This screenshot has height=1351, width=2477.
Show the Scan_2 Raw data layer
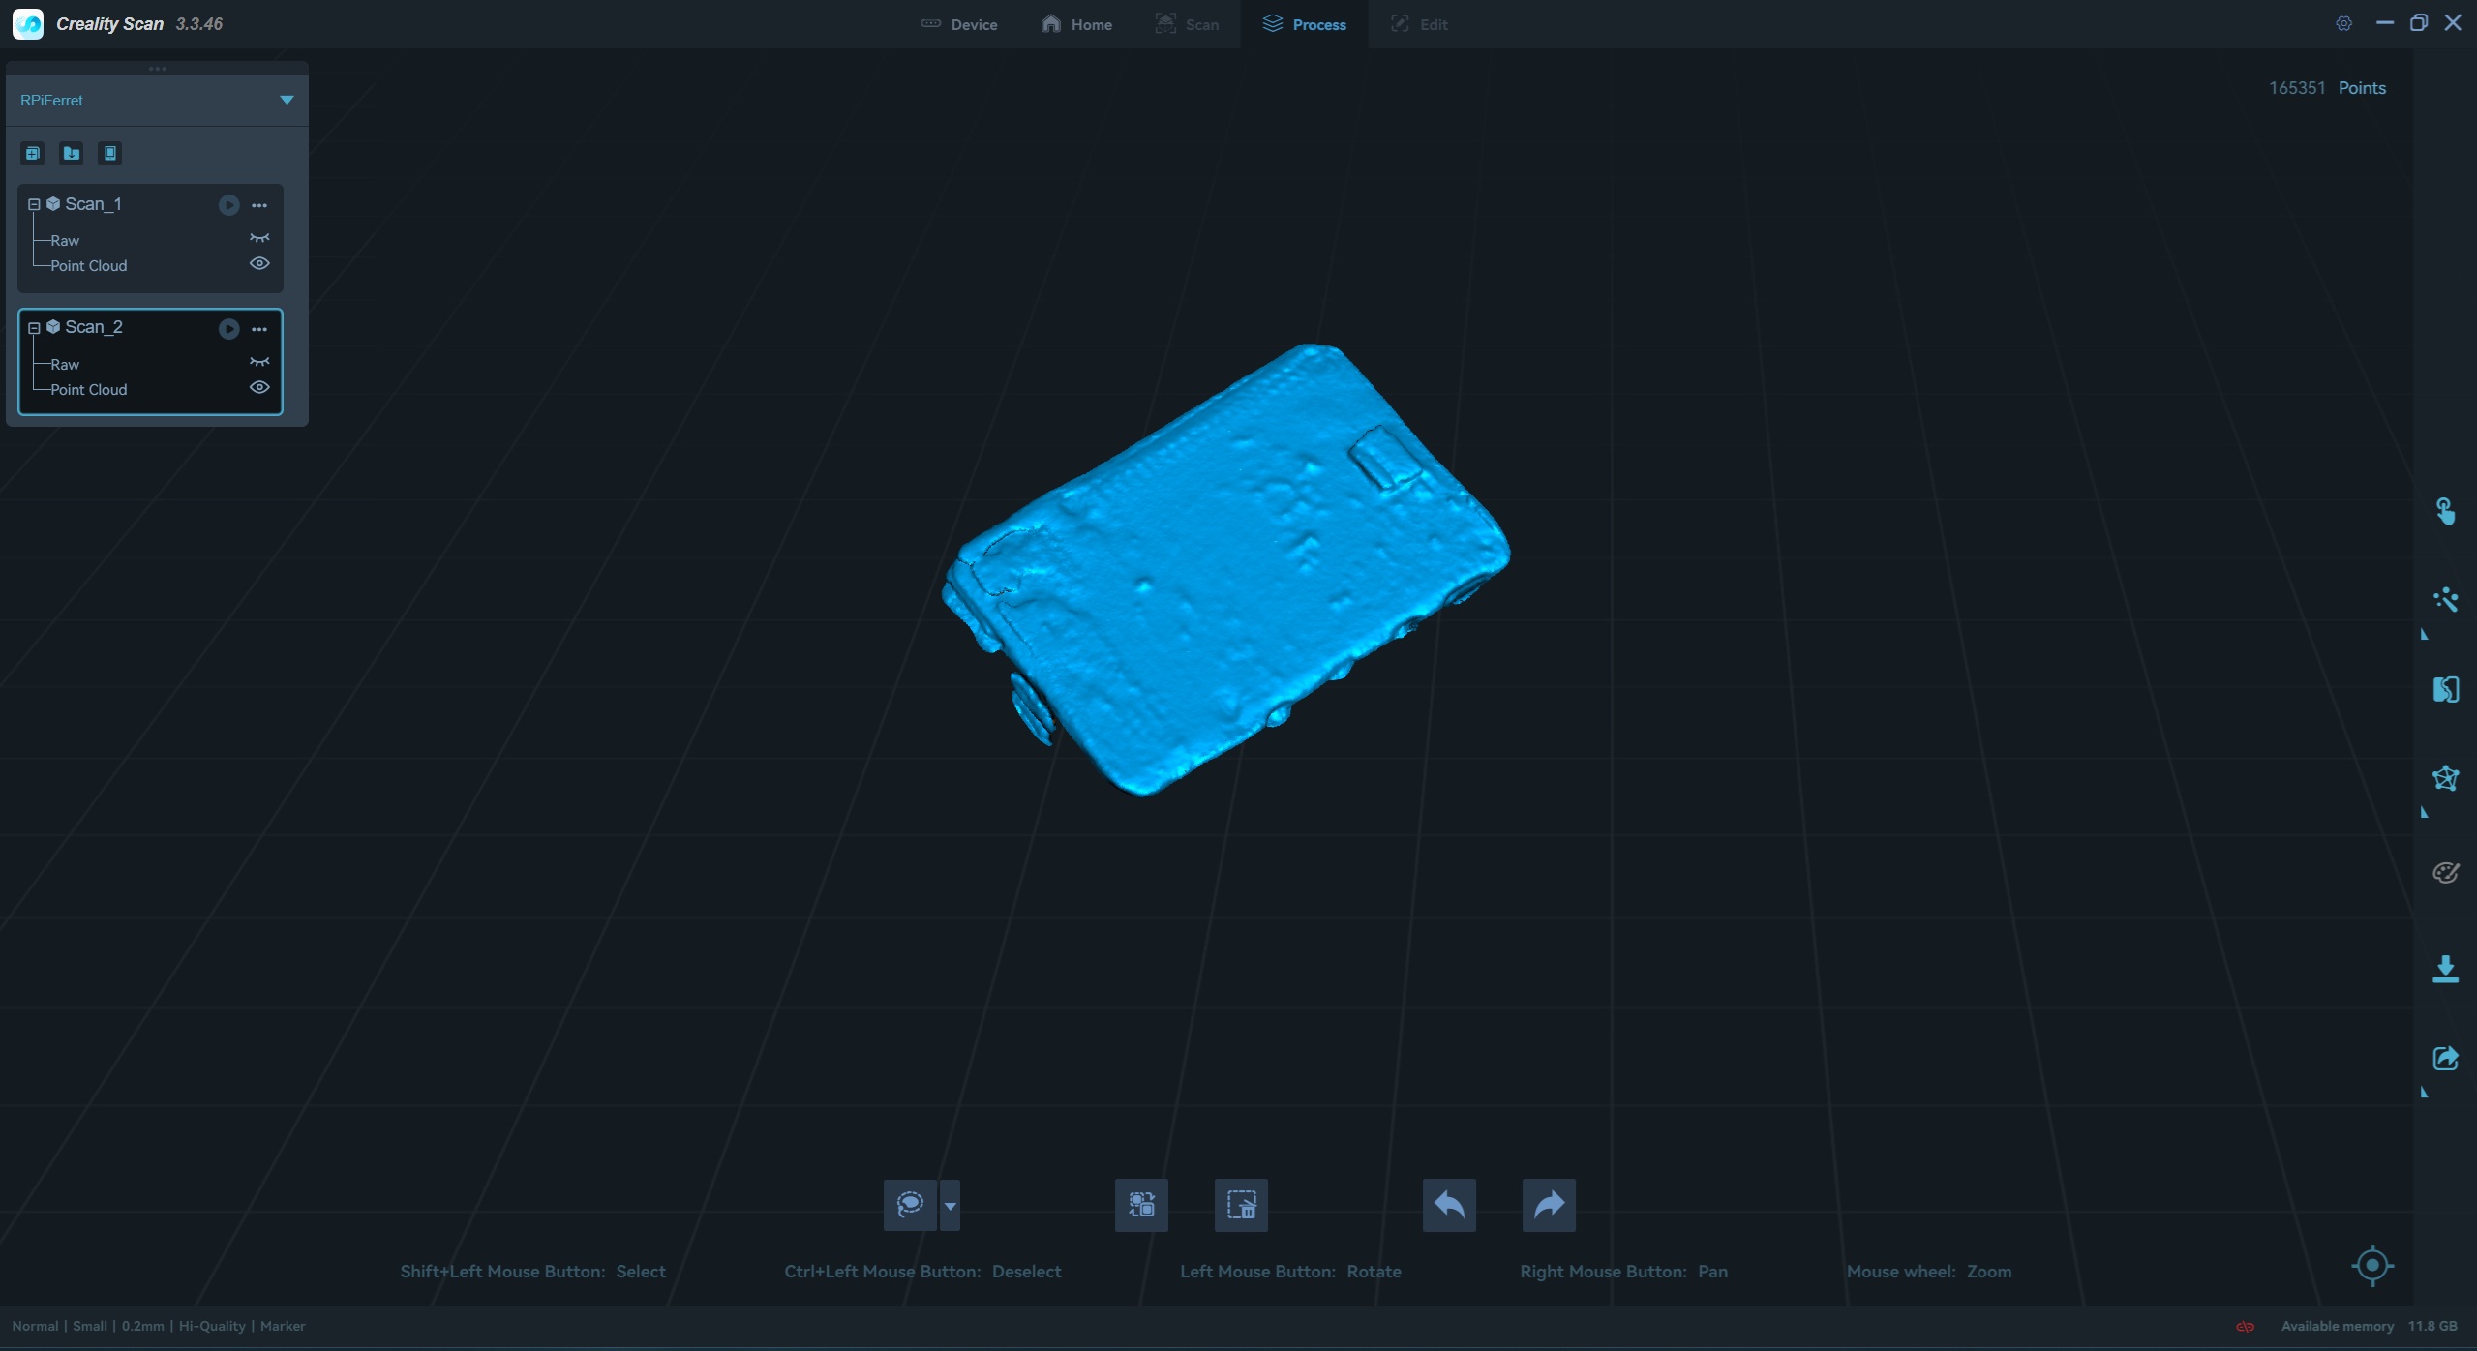tap(259, 362)
